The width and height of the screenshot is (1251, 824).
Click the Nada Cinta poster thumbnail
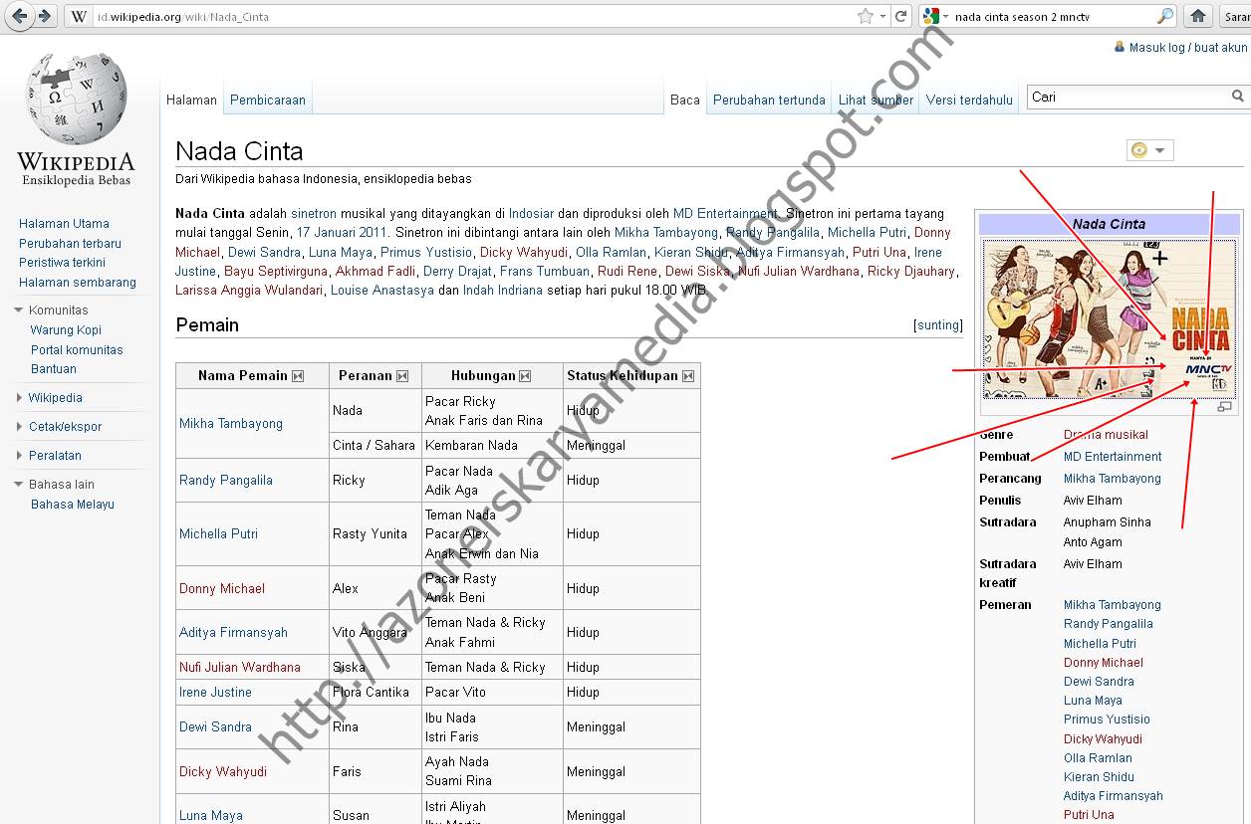1109,318
